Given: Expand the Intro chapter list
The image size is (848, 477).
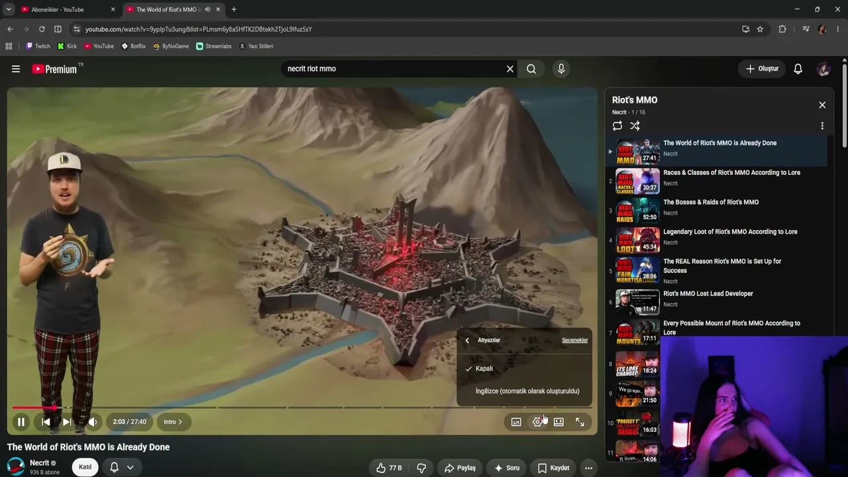Looking at the screenshot, I should coord(173,421).
